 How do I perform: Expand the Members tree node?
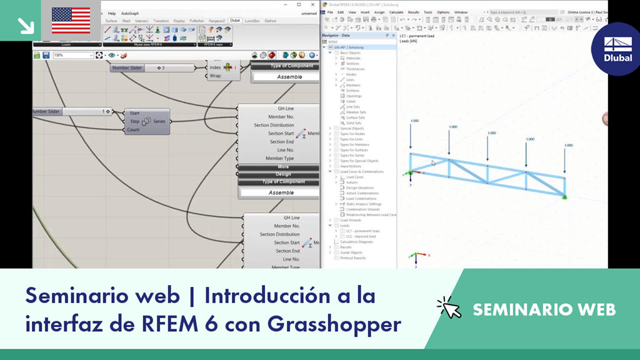(x=336, y=85)
